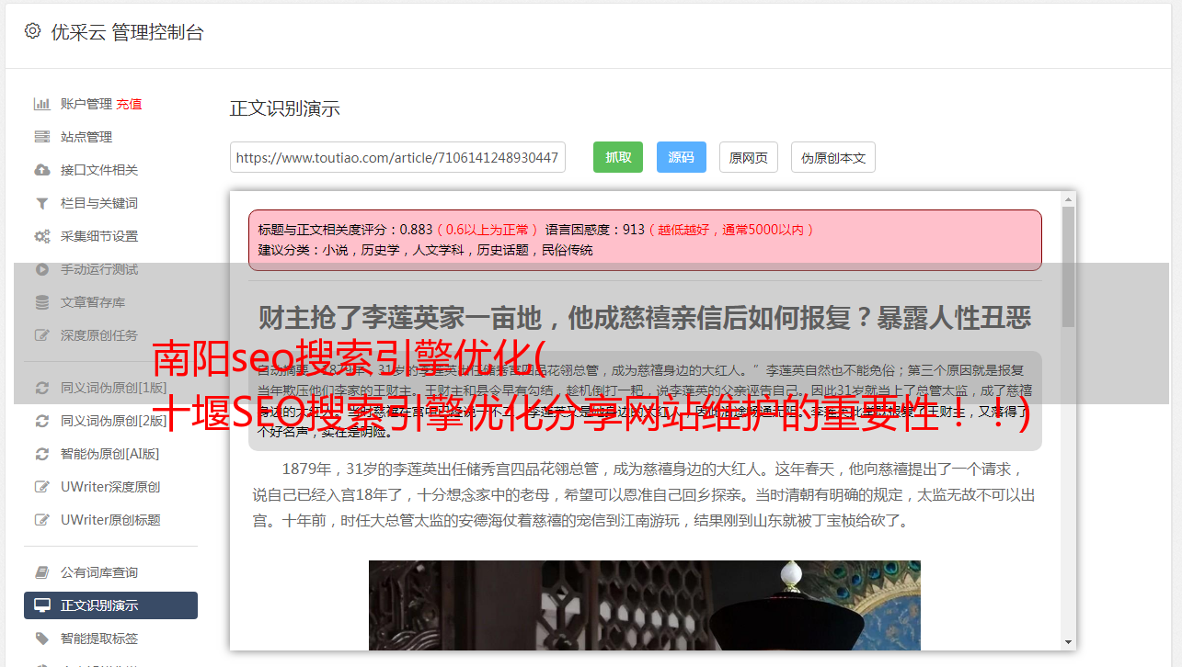Click the article photo of the Qing hat
The height and width of the screenshot is (667, 1182).
(x=644, y=605)
